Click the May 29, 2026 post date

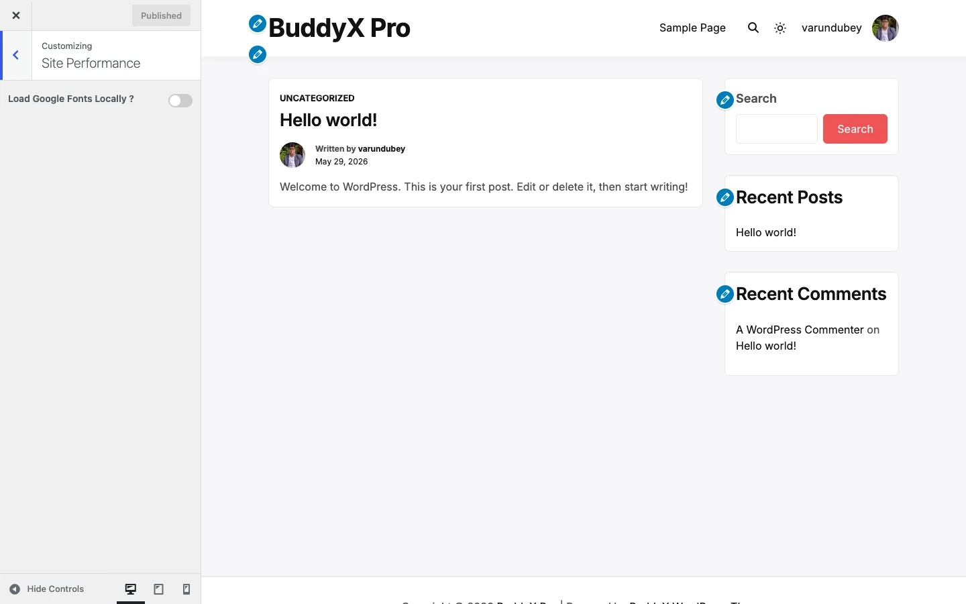click(341, 162)
